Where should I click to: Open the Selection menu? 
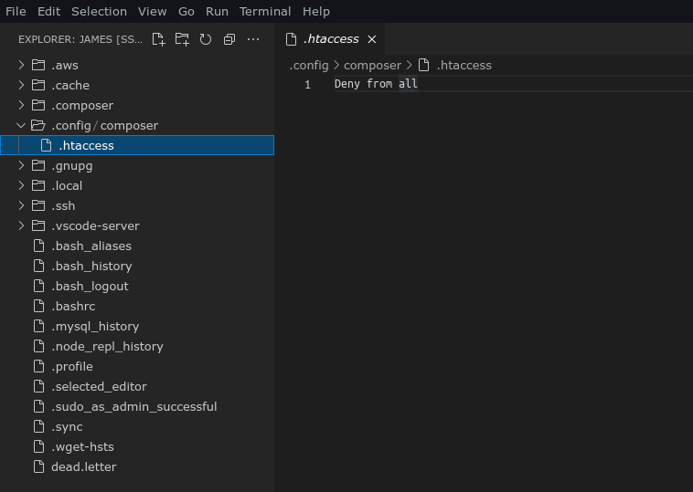coord(99,11)
